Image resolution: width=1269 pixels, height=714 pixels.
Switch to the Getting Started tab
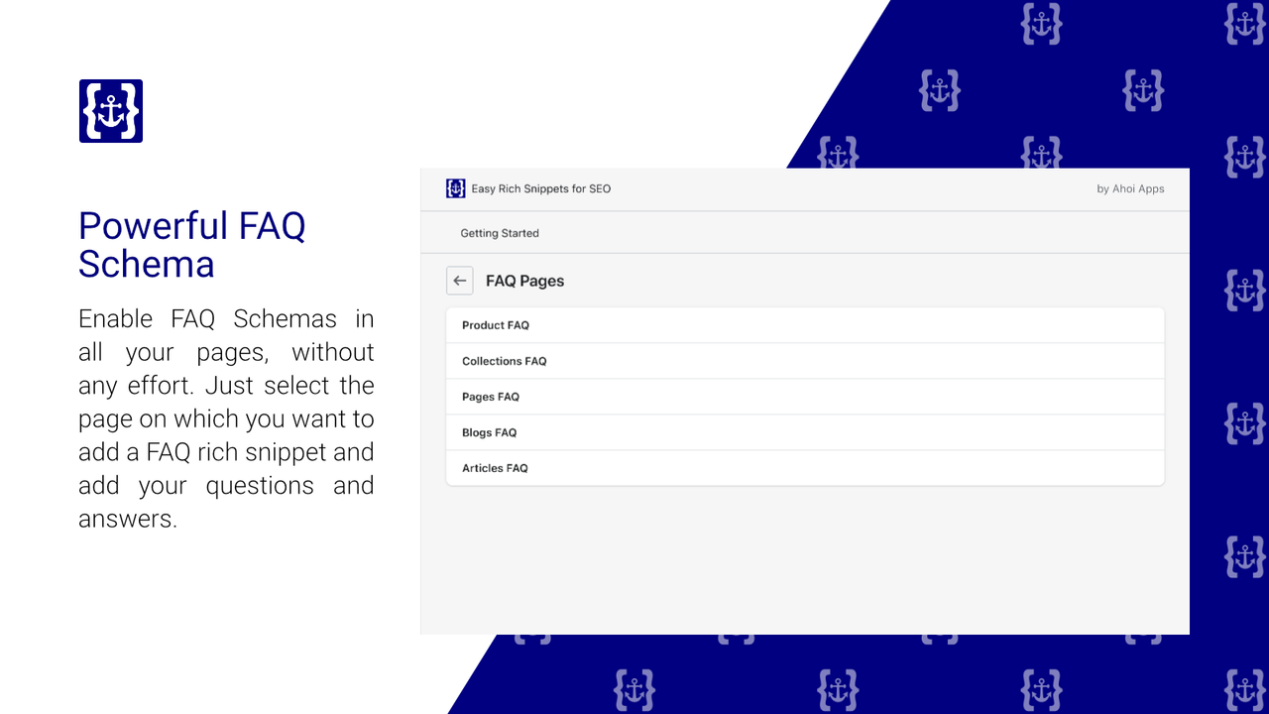(x=500, y=232)
